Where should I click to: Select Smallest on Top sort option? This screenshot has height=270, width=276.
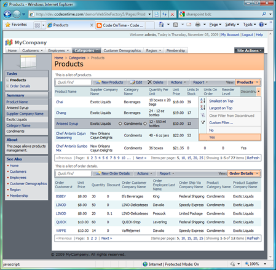pyautogui.click(x=221, y=101)
